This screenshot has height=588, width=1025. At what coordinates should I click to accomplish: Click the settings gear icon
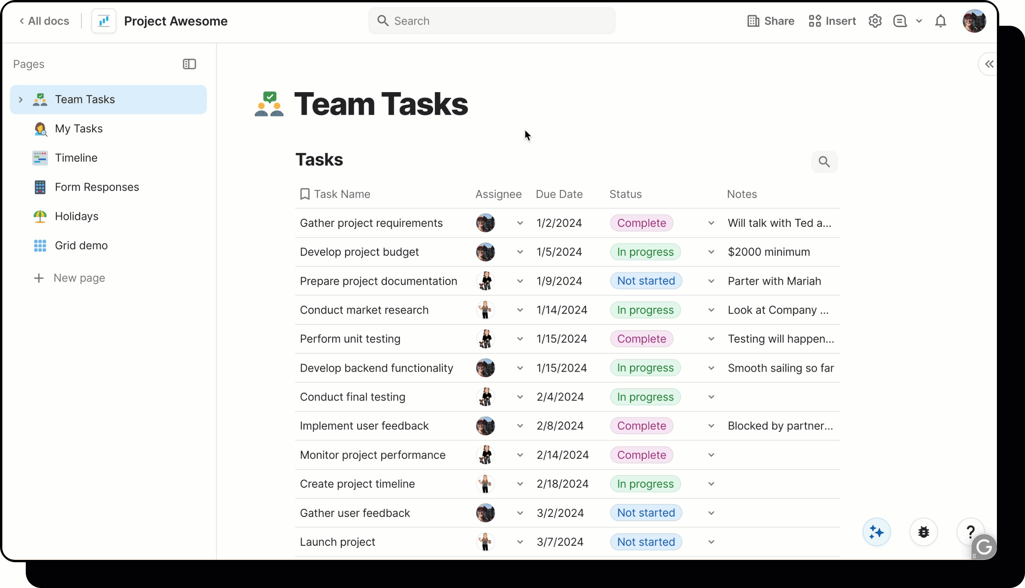[875, 21]
